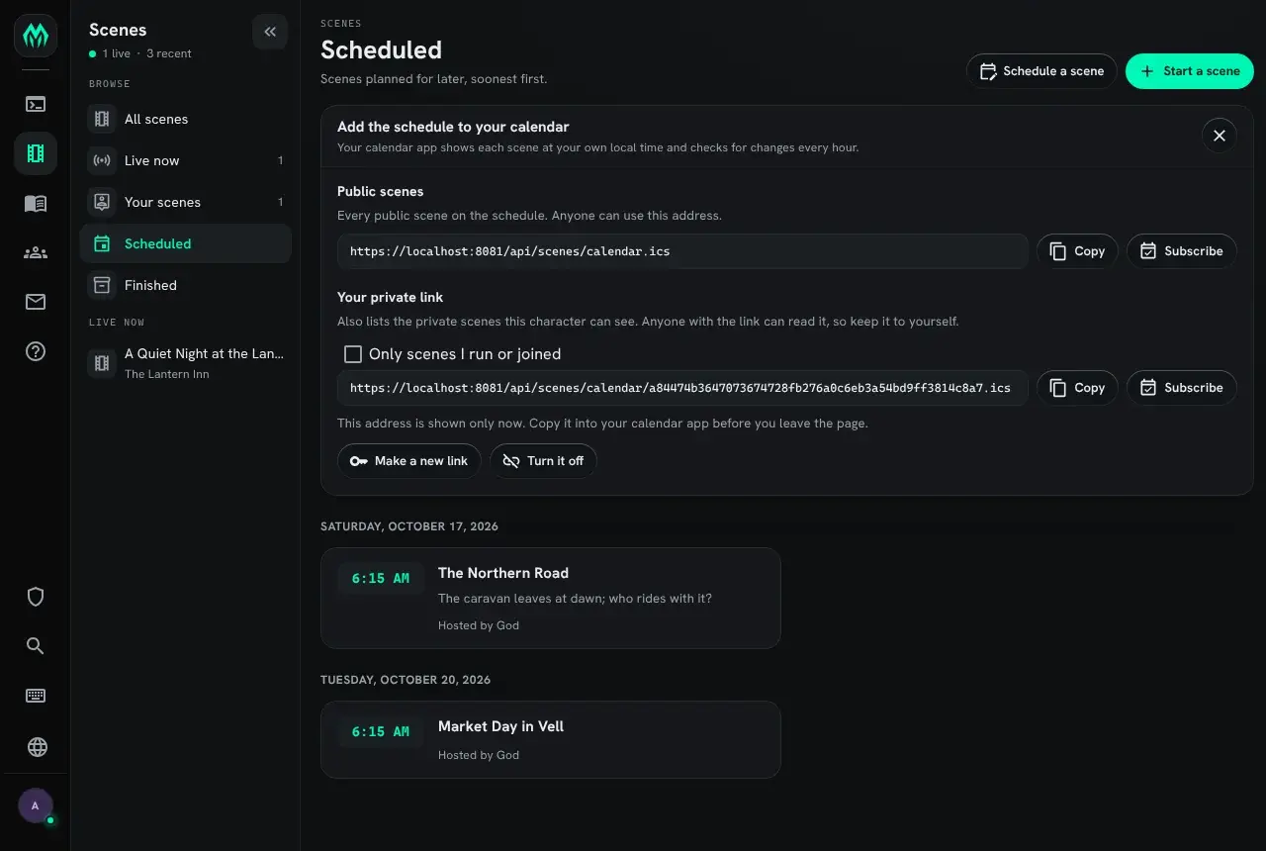Go to All scenes

tap(186, 119)
